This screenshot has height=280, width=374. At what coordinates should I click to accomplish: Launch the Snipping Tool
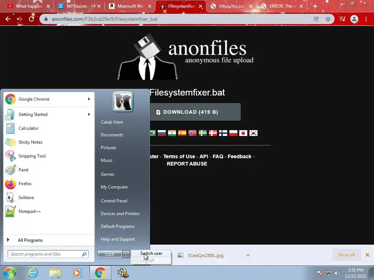tap(49, 156)
